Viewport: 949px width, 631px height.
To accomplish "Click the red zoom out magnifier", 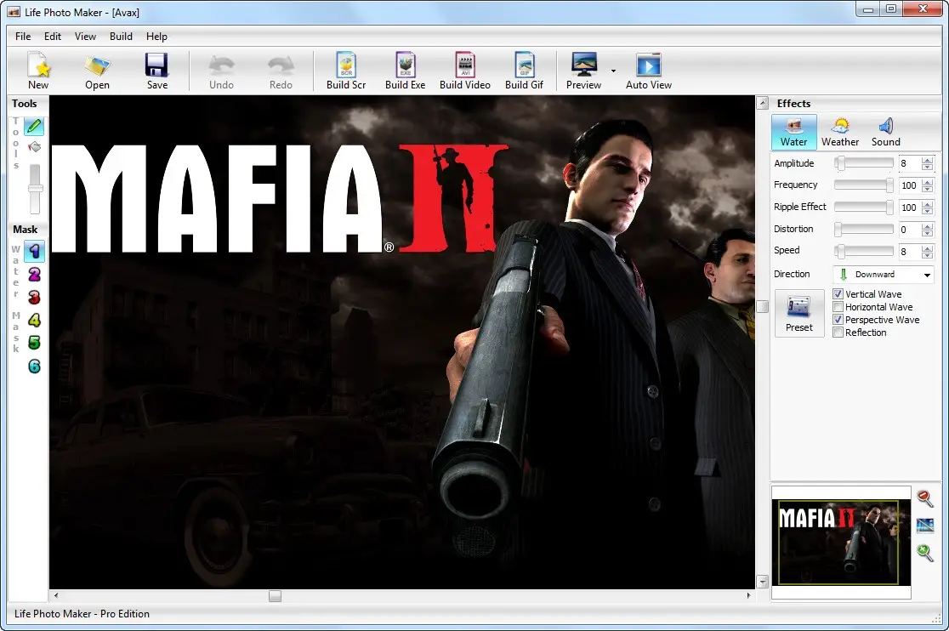I will point(925,498).
